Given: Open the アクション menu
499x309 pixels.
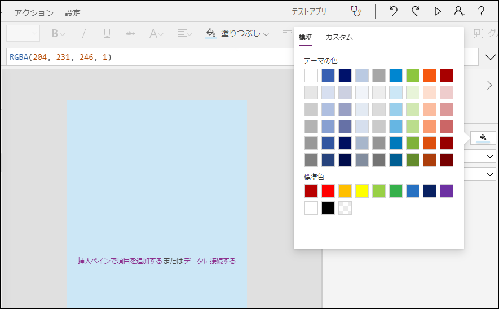Looking at the screenshot, I should (34, 13).
